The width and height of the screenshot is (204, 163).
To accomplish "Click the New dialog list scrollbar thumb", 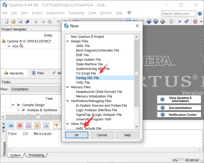I will tap(137, 73).
